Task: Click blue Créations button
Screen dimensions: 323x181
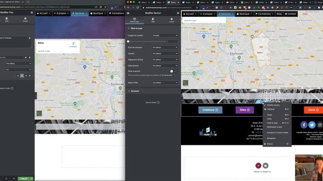Action: [x=210, y=110]
